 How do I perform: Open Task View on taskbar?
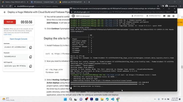(x=75, y=99)
